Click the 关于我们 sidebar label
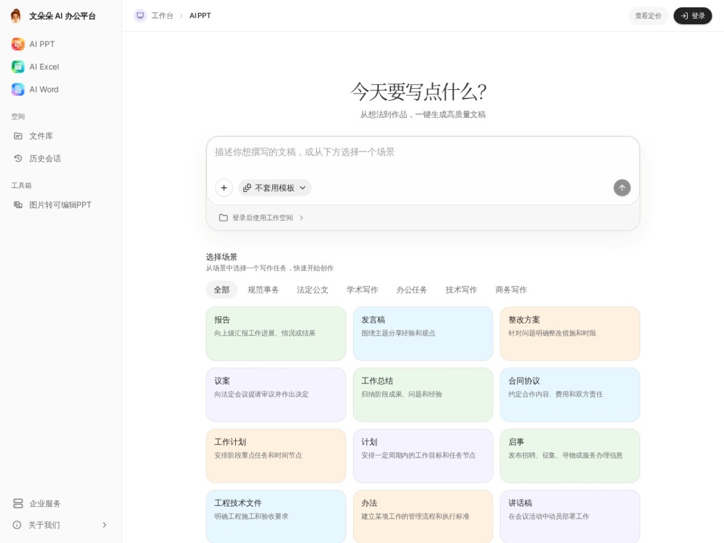 point(44,525)
